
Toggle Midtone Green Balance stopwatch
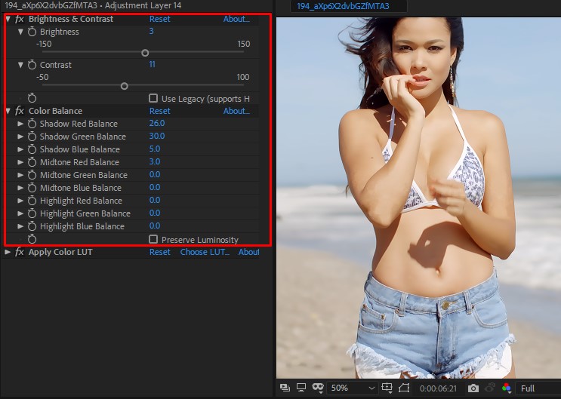coord(32,175)
